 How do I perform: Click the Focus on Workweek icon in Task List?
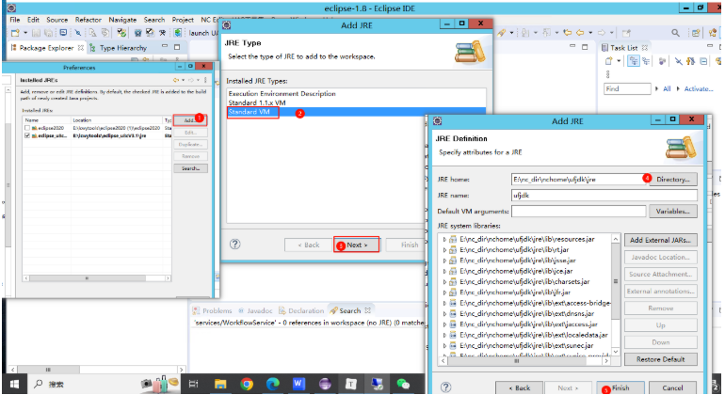663,61
